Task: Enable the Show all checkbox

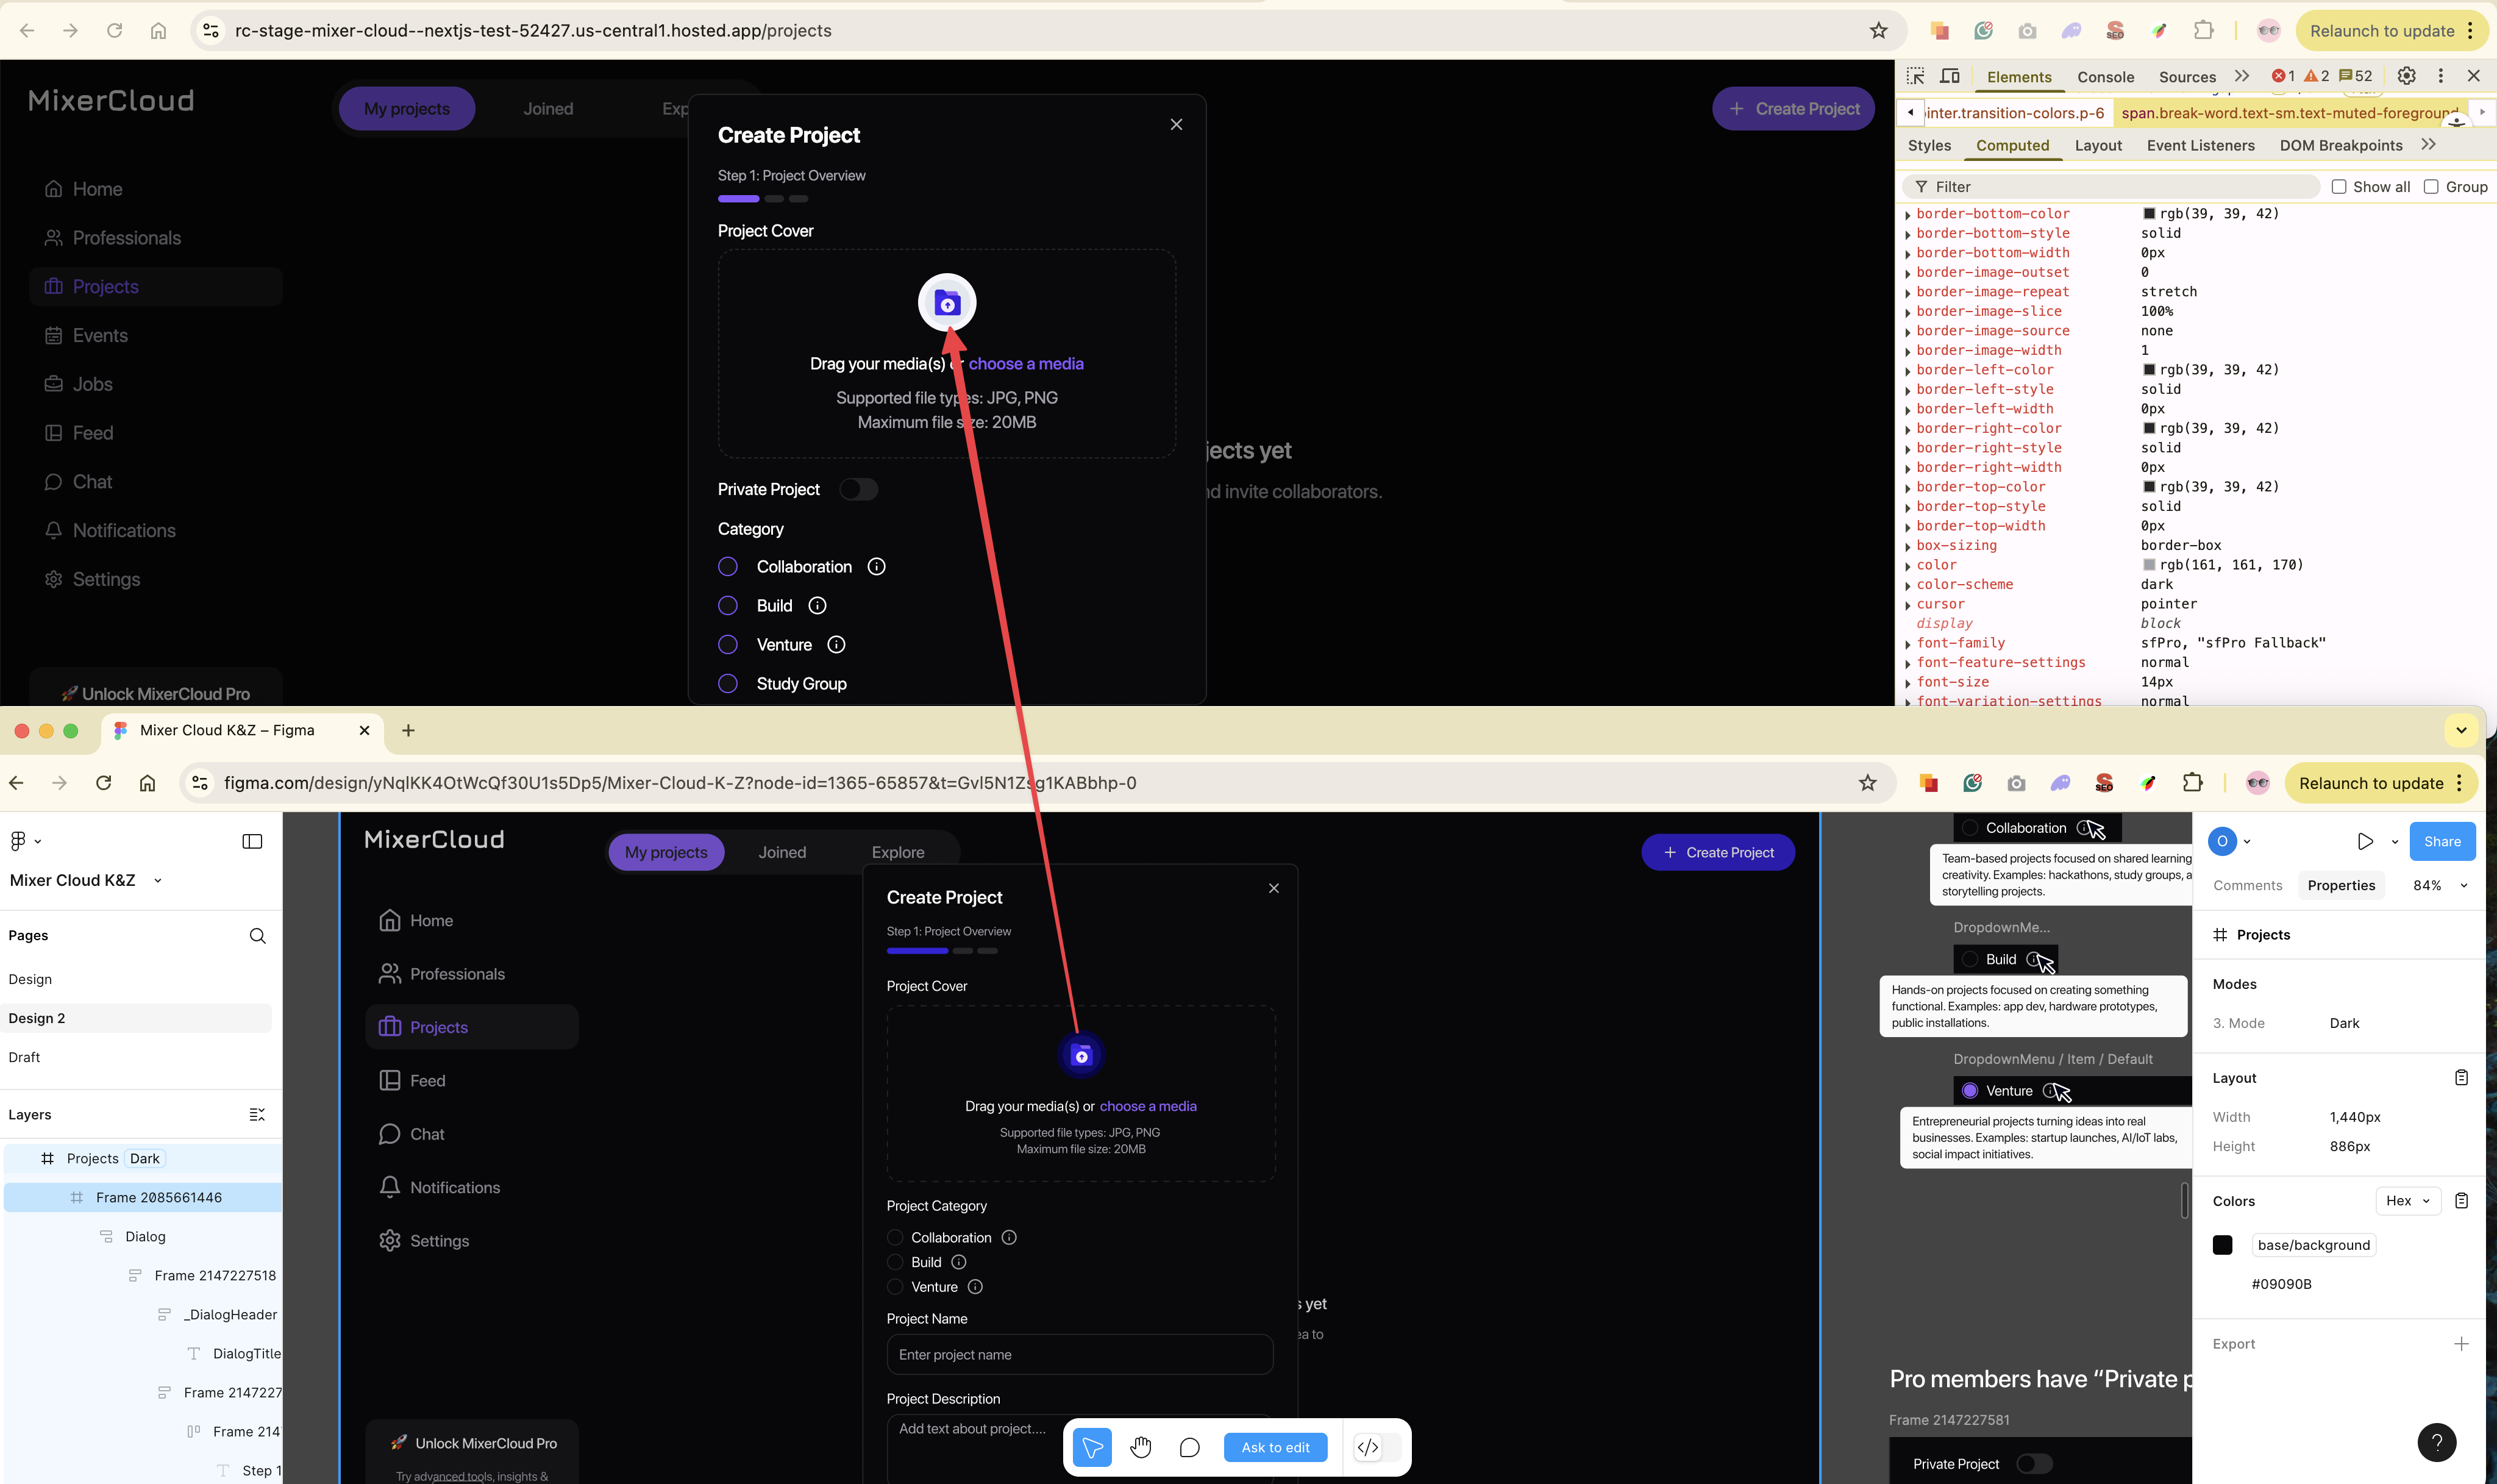Action: 2339,187
